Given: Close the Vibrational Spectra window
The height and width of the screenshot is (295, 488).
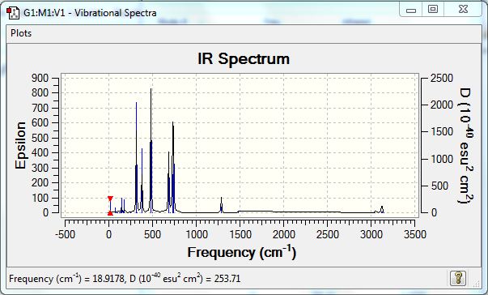Looking at the screenshot, I should tap(463, 10).
